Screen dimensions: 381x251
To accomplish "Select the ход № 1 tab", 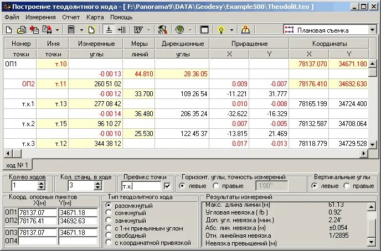I will tap(17, 165).
